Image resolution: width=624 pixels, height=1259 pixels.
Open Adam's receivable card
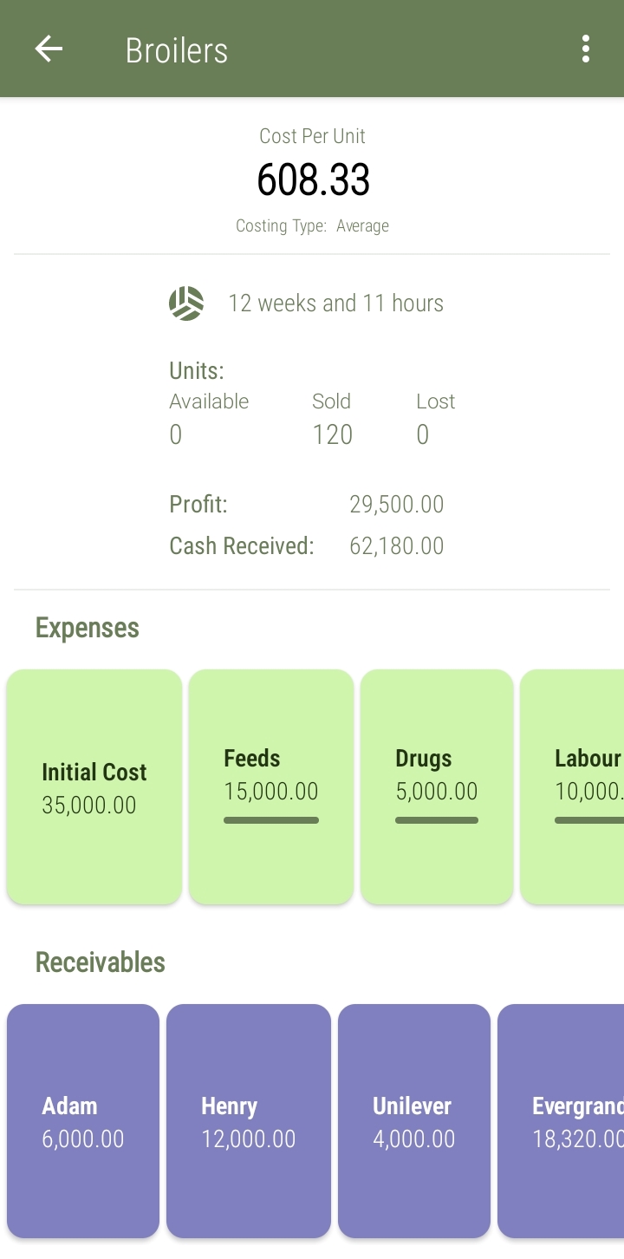83,1121
